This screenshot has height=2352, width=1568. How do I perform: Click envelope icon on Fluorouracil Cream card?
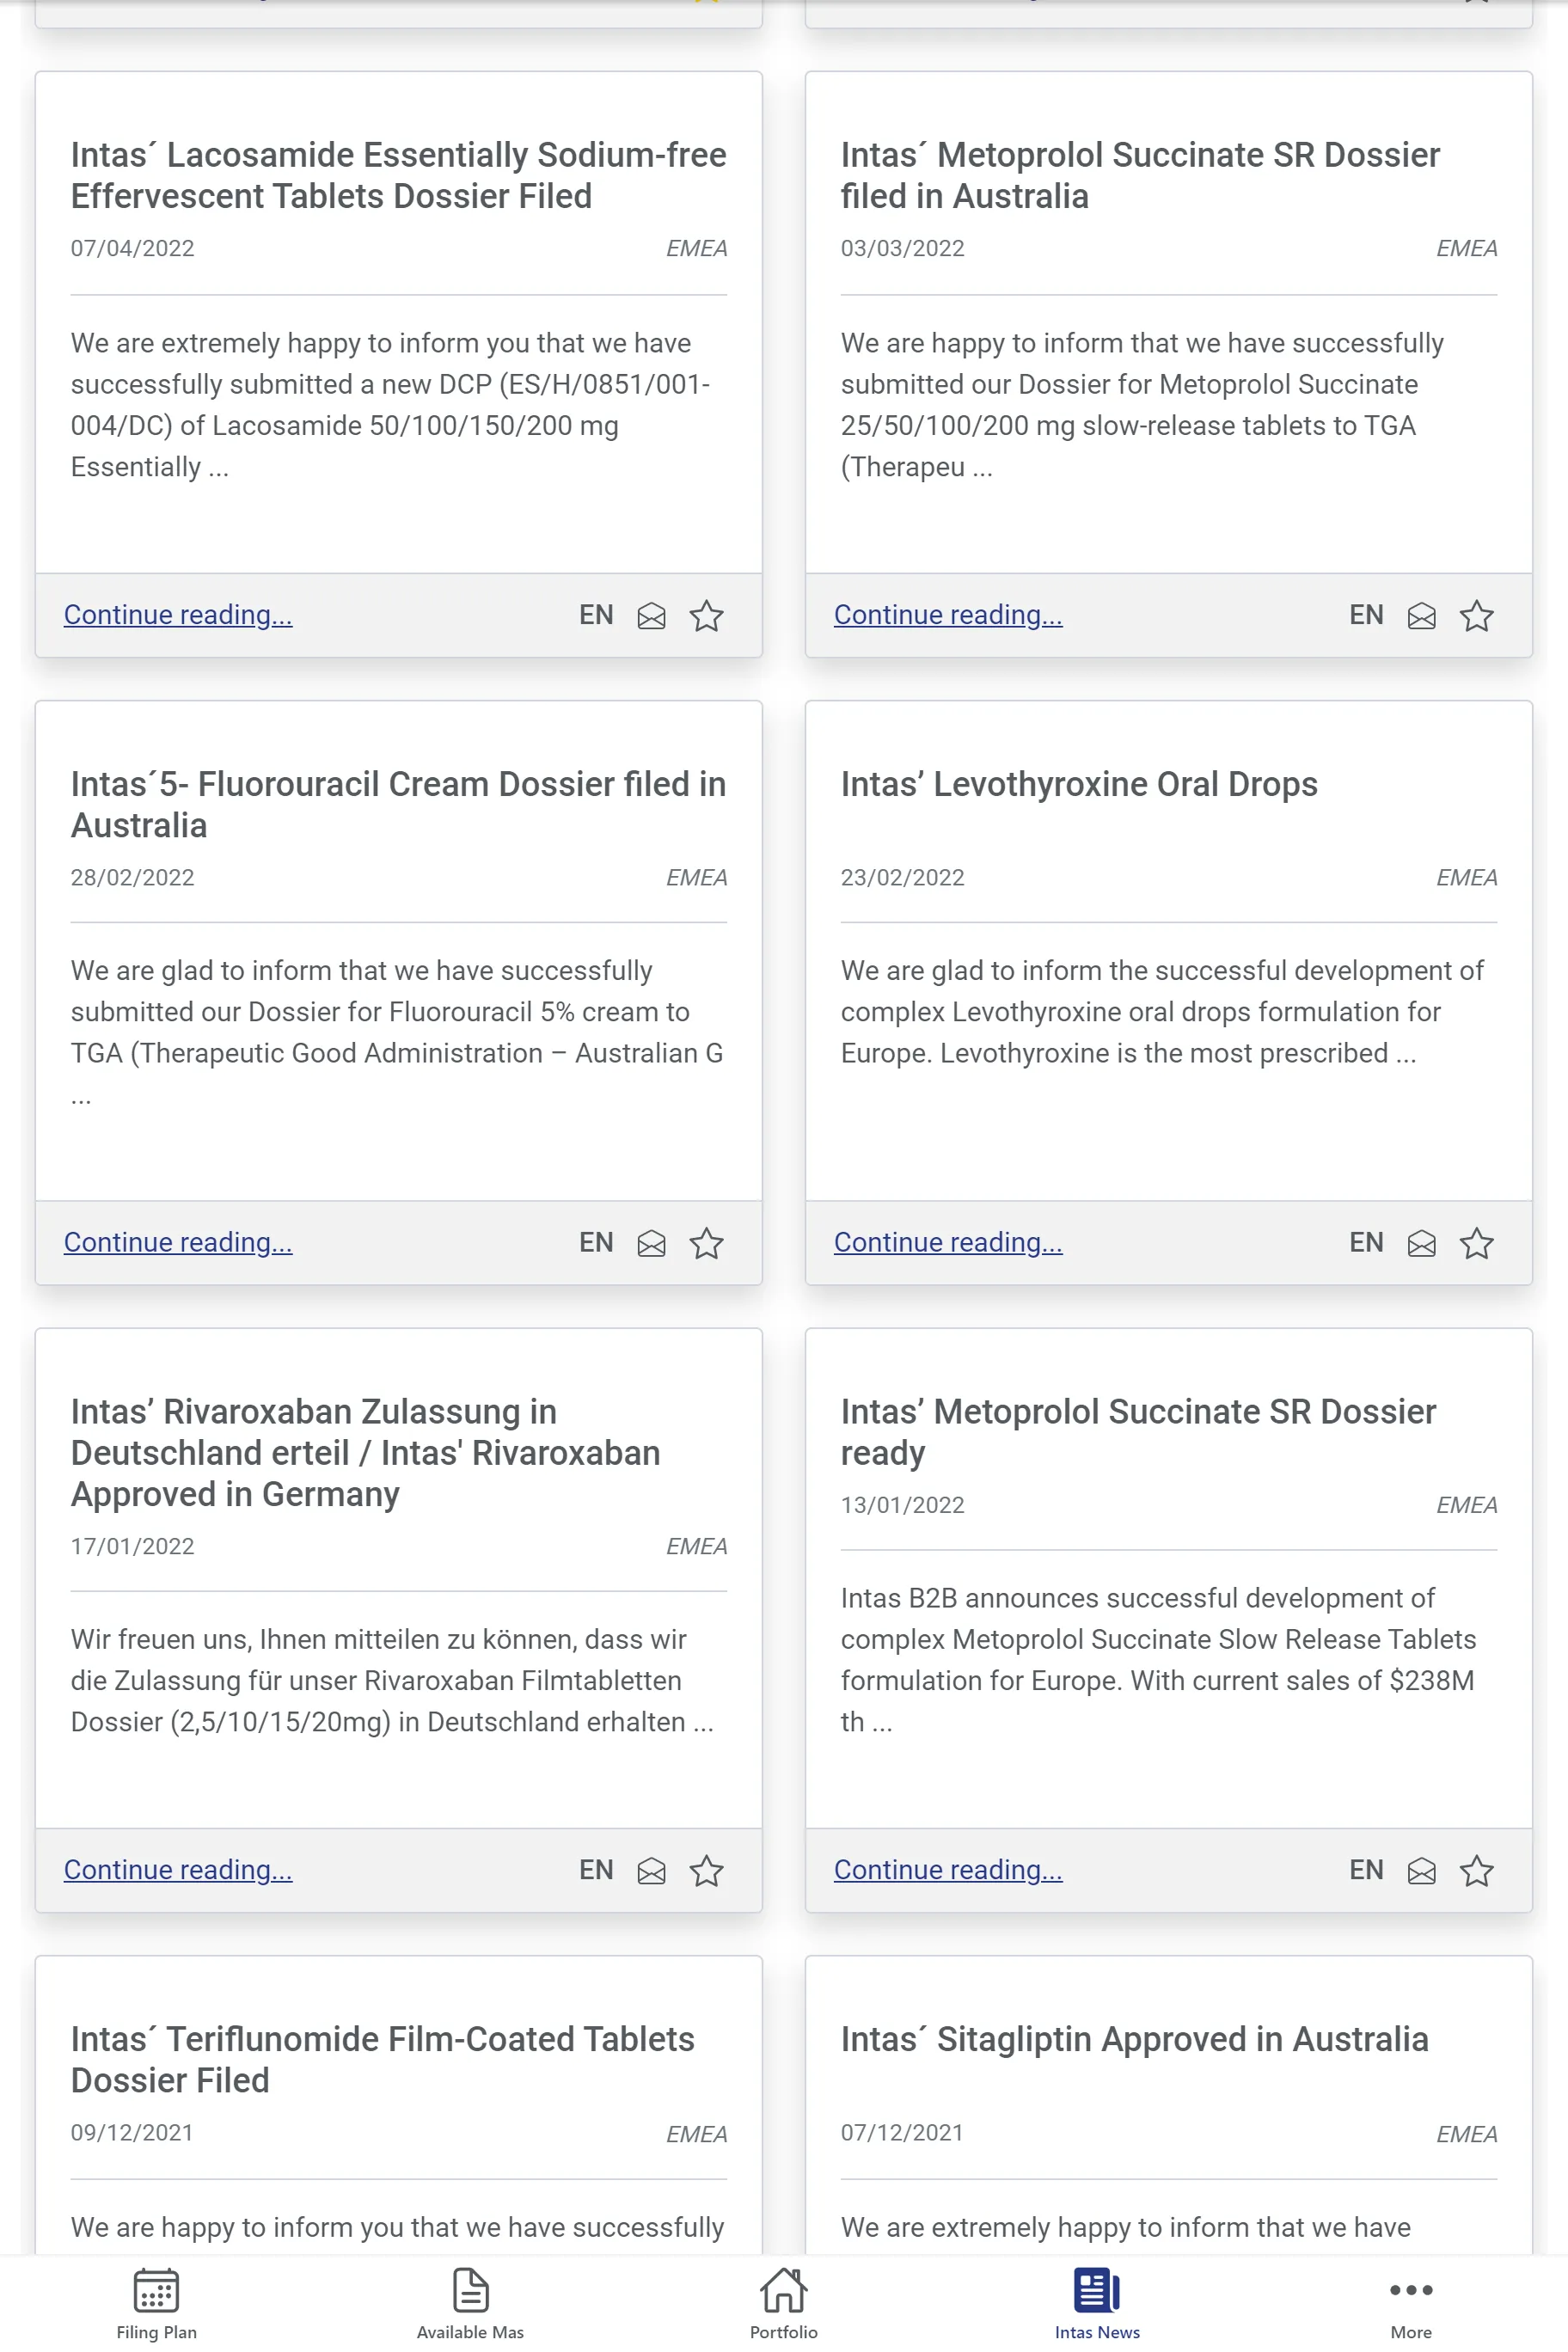tap(651, 1243)
